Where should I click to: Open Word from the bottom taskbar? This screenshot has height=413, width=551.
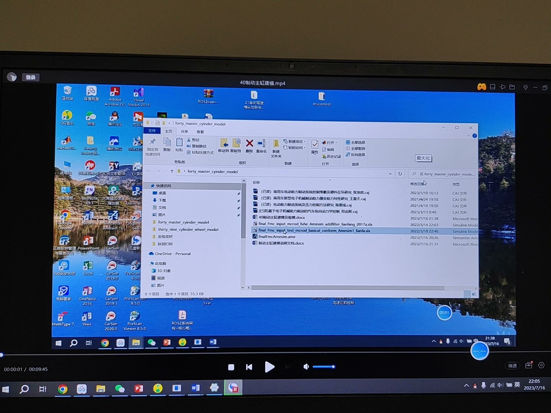pos(196,388)
